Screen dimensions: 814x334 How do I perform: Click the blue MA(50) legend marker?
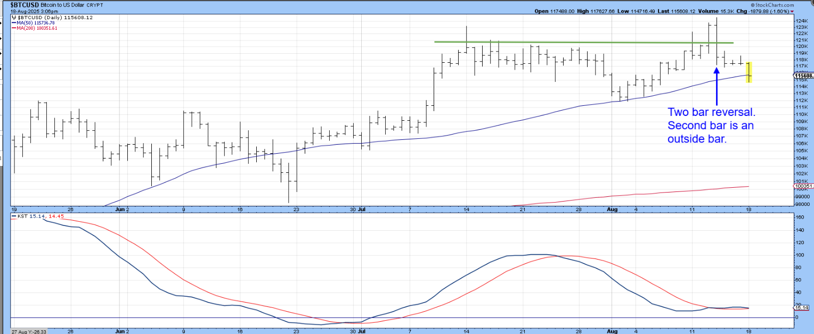click(14, 23)
